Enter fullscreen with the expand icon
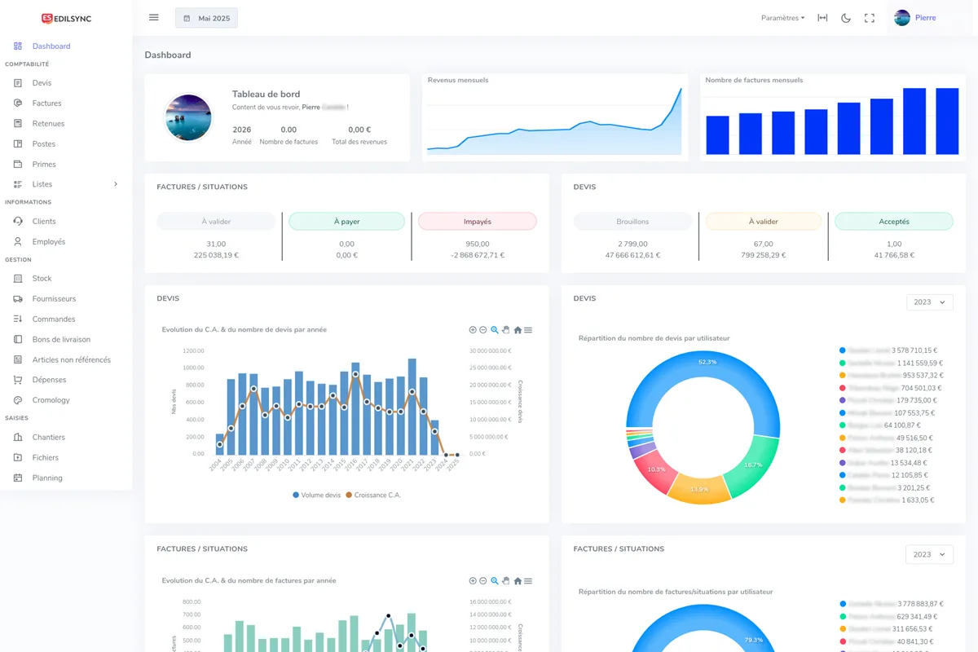Screen dimensions: 978x652 870,17
